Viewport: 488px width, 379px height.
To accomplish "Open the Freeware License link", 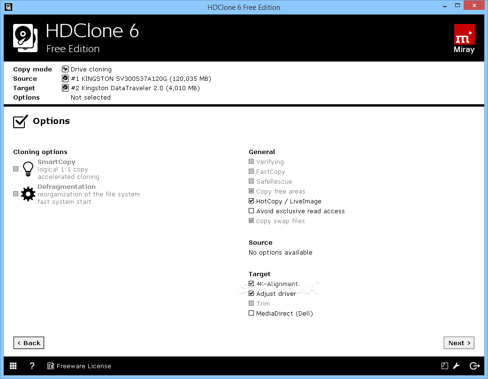I will click(x=84, y=366).
